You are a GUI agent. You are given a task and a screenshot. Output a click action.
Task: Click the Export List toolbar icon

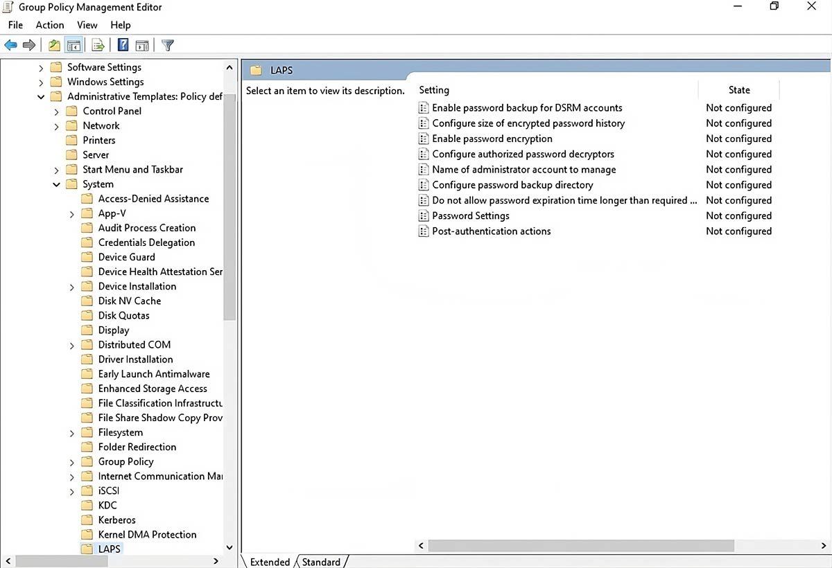pyautogui.click(x=97, y=45)
